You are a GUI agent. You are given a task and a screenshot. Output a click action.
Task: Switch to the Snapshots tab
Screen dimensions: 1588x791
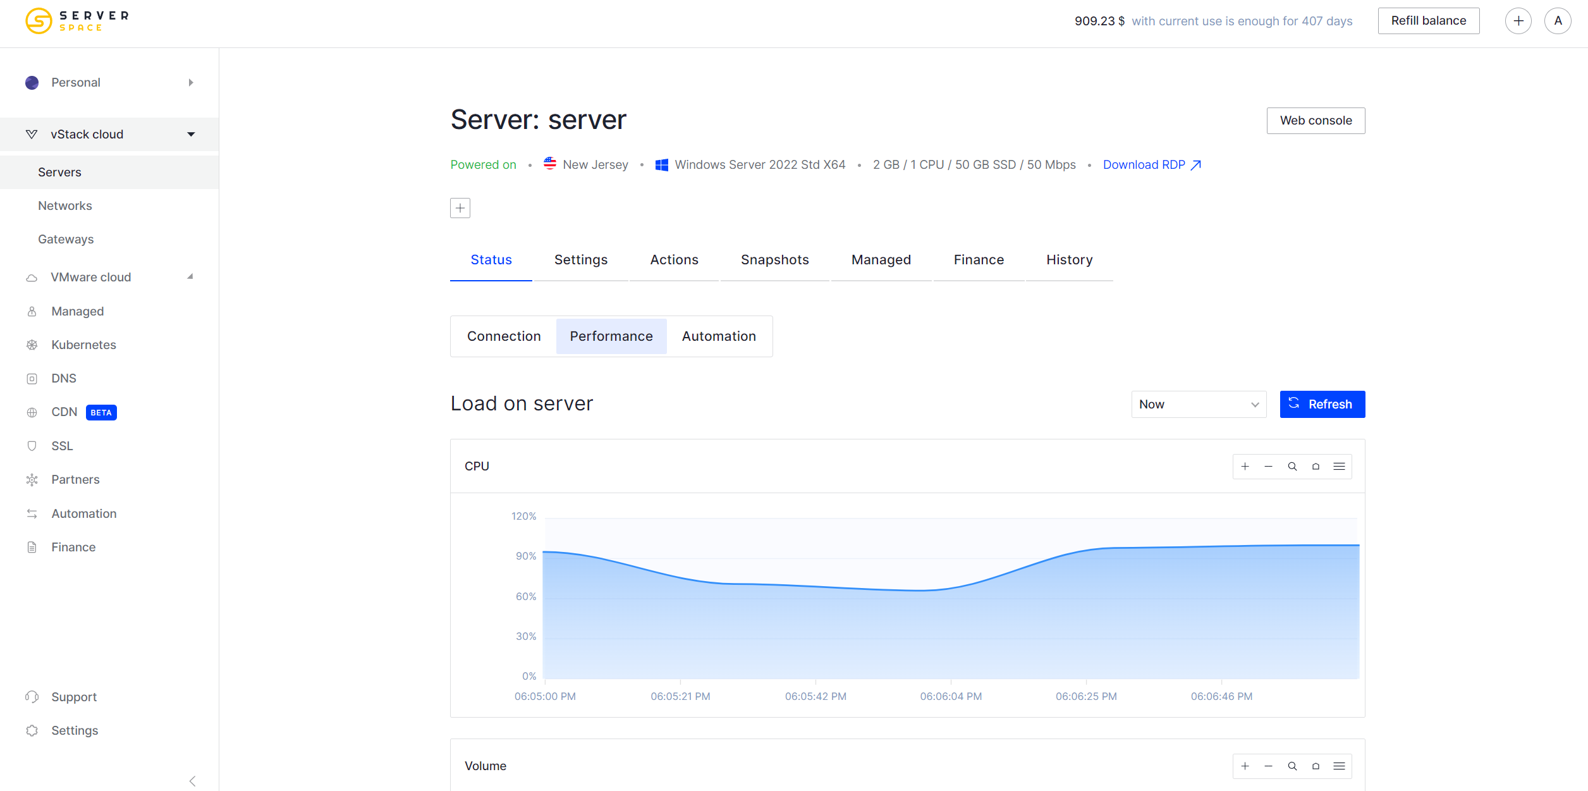tap(774, 259)
